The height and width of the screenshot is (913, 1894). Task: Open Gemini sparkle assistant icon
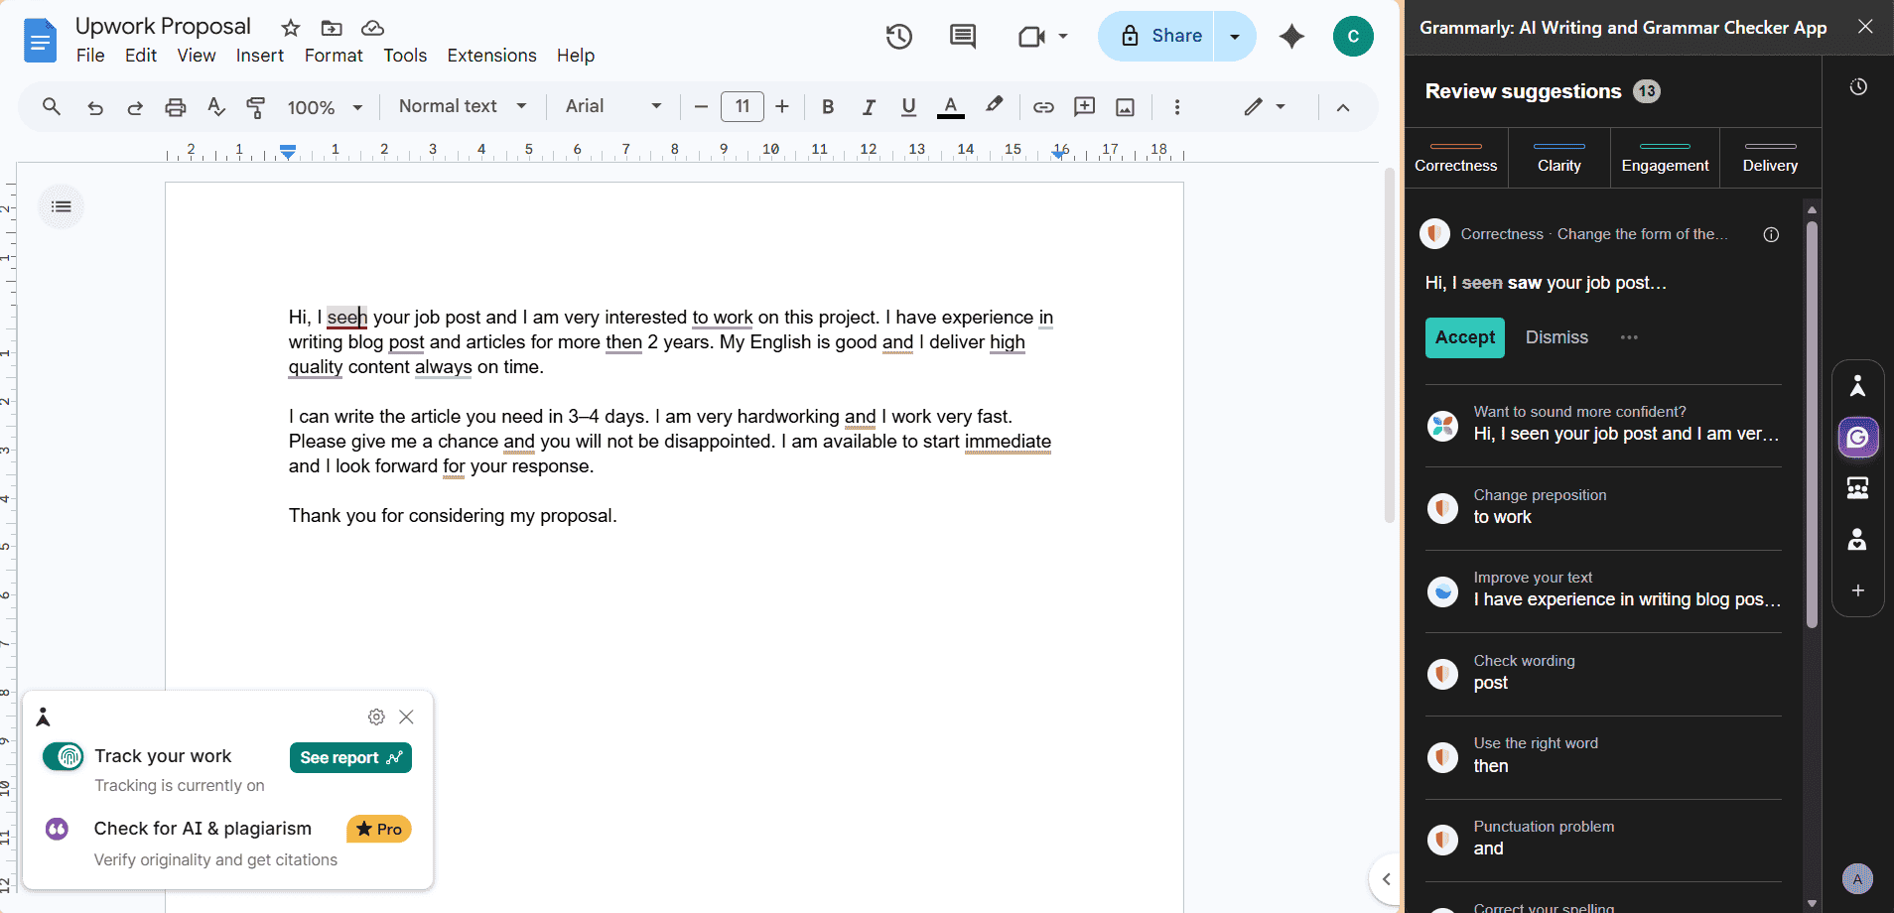(x=1291, y=37)
